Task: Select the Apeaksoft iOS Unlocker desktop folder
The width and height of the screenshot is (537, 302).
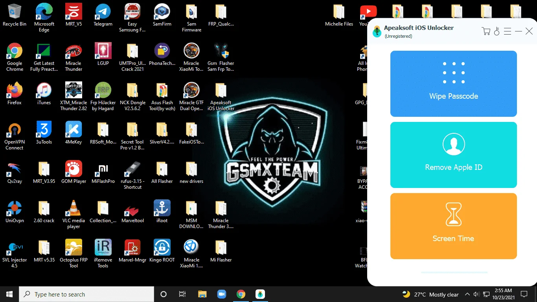Action: (x=221, y=96)
